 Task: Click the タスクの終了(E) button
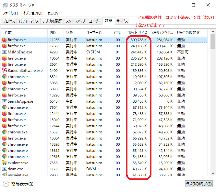click(x=199, y=184)
